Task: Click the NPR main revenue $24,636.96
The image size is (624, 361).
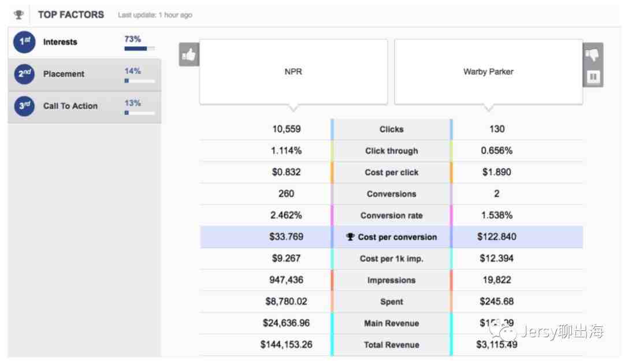Action: [287, 323]
